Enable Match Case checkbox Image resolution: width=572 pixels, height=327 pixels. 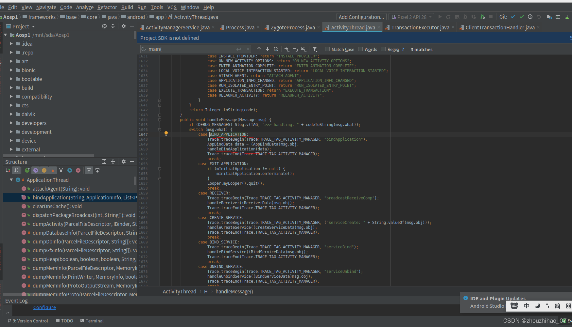pos(327,49)
